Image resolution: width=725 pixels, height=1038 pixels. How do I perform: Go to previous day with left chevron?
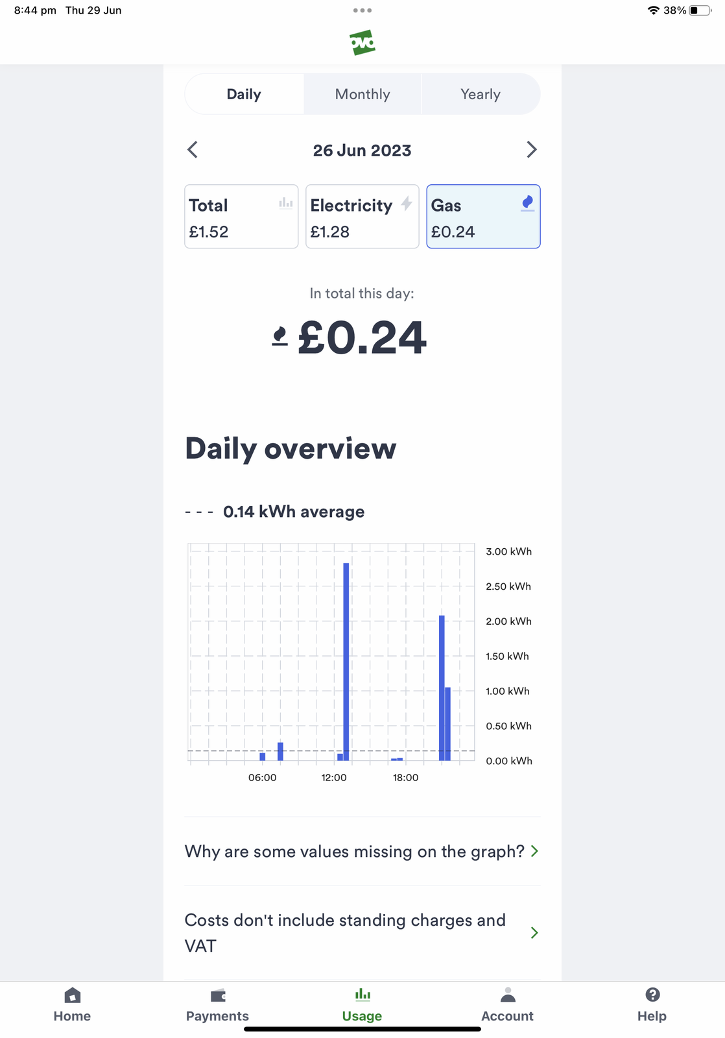(x=193, y=150)
